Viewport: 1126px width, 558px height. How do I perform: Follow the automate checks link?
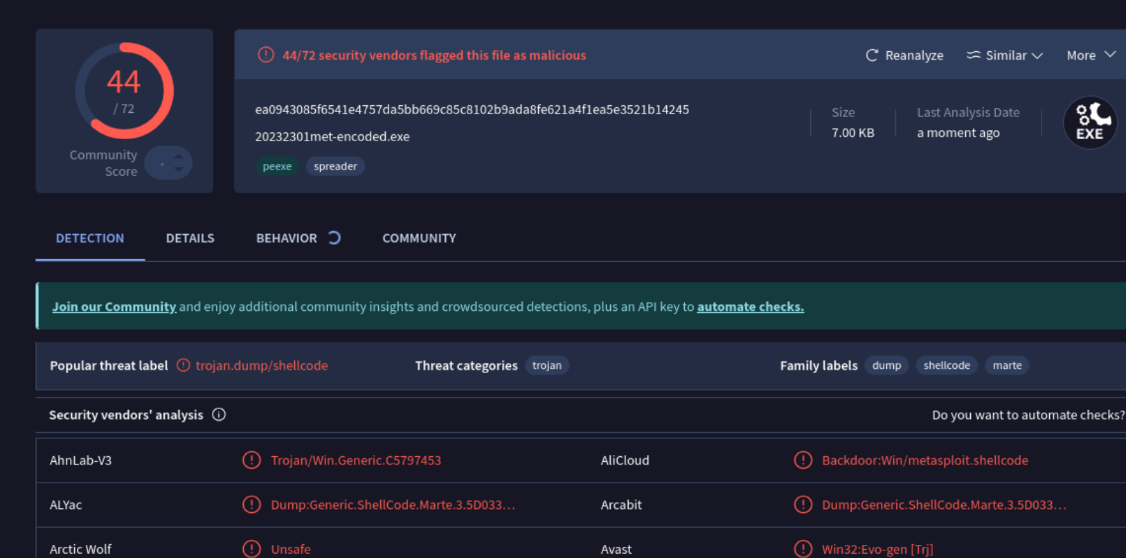click(x=750, y=307)
